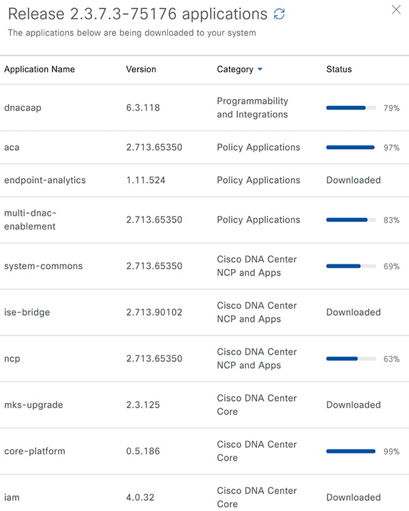Image resolution: width=409 pixels, height=511 pixels.
Task: Click the Category column header text
Action: tap(235, 70)
